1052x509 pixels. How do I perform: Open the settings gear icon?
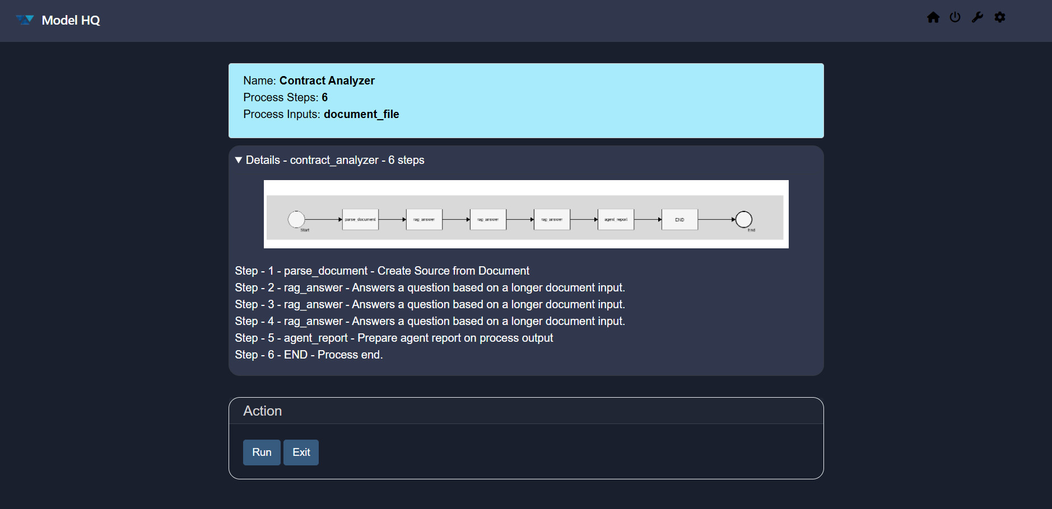point(1000,17)
